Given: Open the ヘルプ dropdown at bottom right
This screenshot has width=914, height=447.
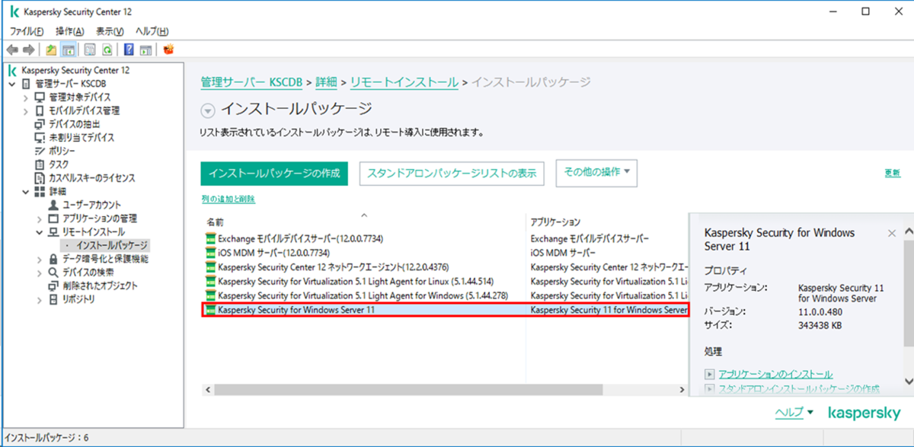Looking at the screenshot, I should tap(794, 412).
